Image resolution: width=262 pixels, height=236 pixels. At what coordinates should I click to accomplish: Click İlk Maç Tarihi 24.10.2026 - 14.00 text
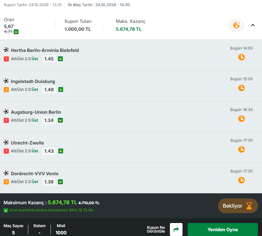pos(99,5)
